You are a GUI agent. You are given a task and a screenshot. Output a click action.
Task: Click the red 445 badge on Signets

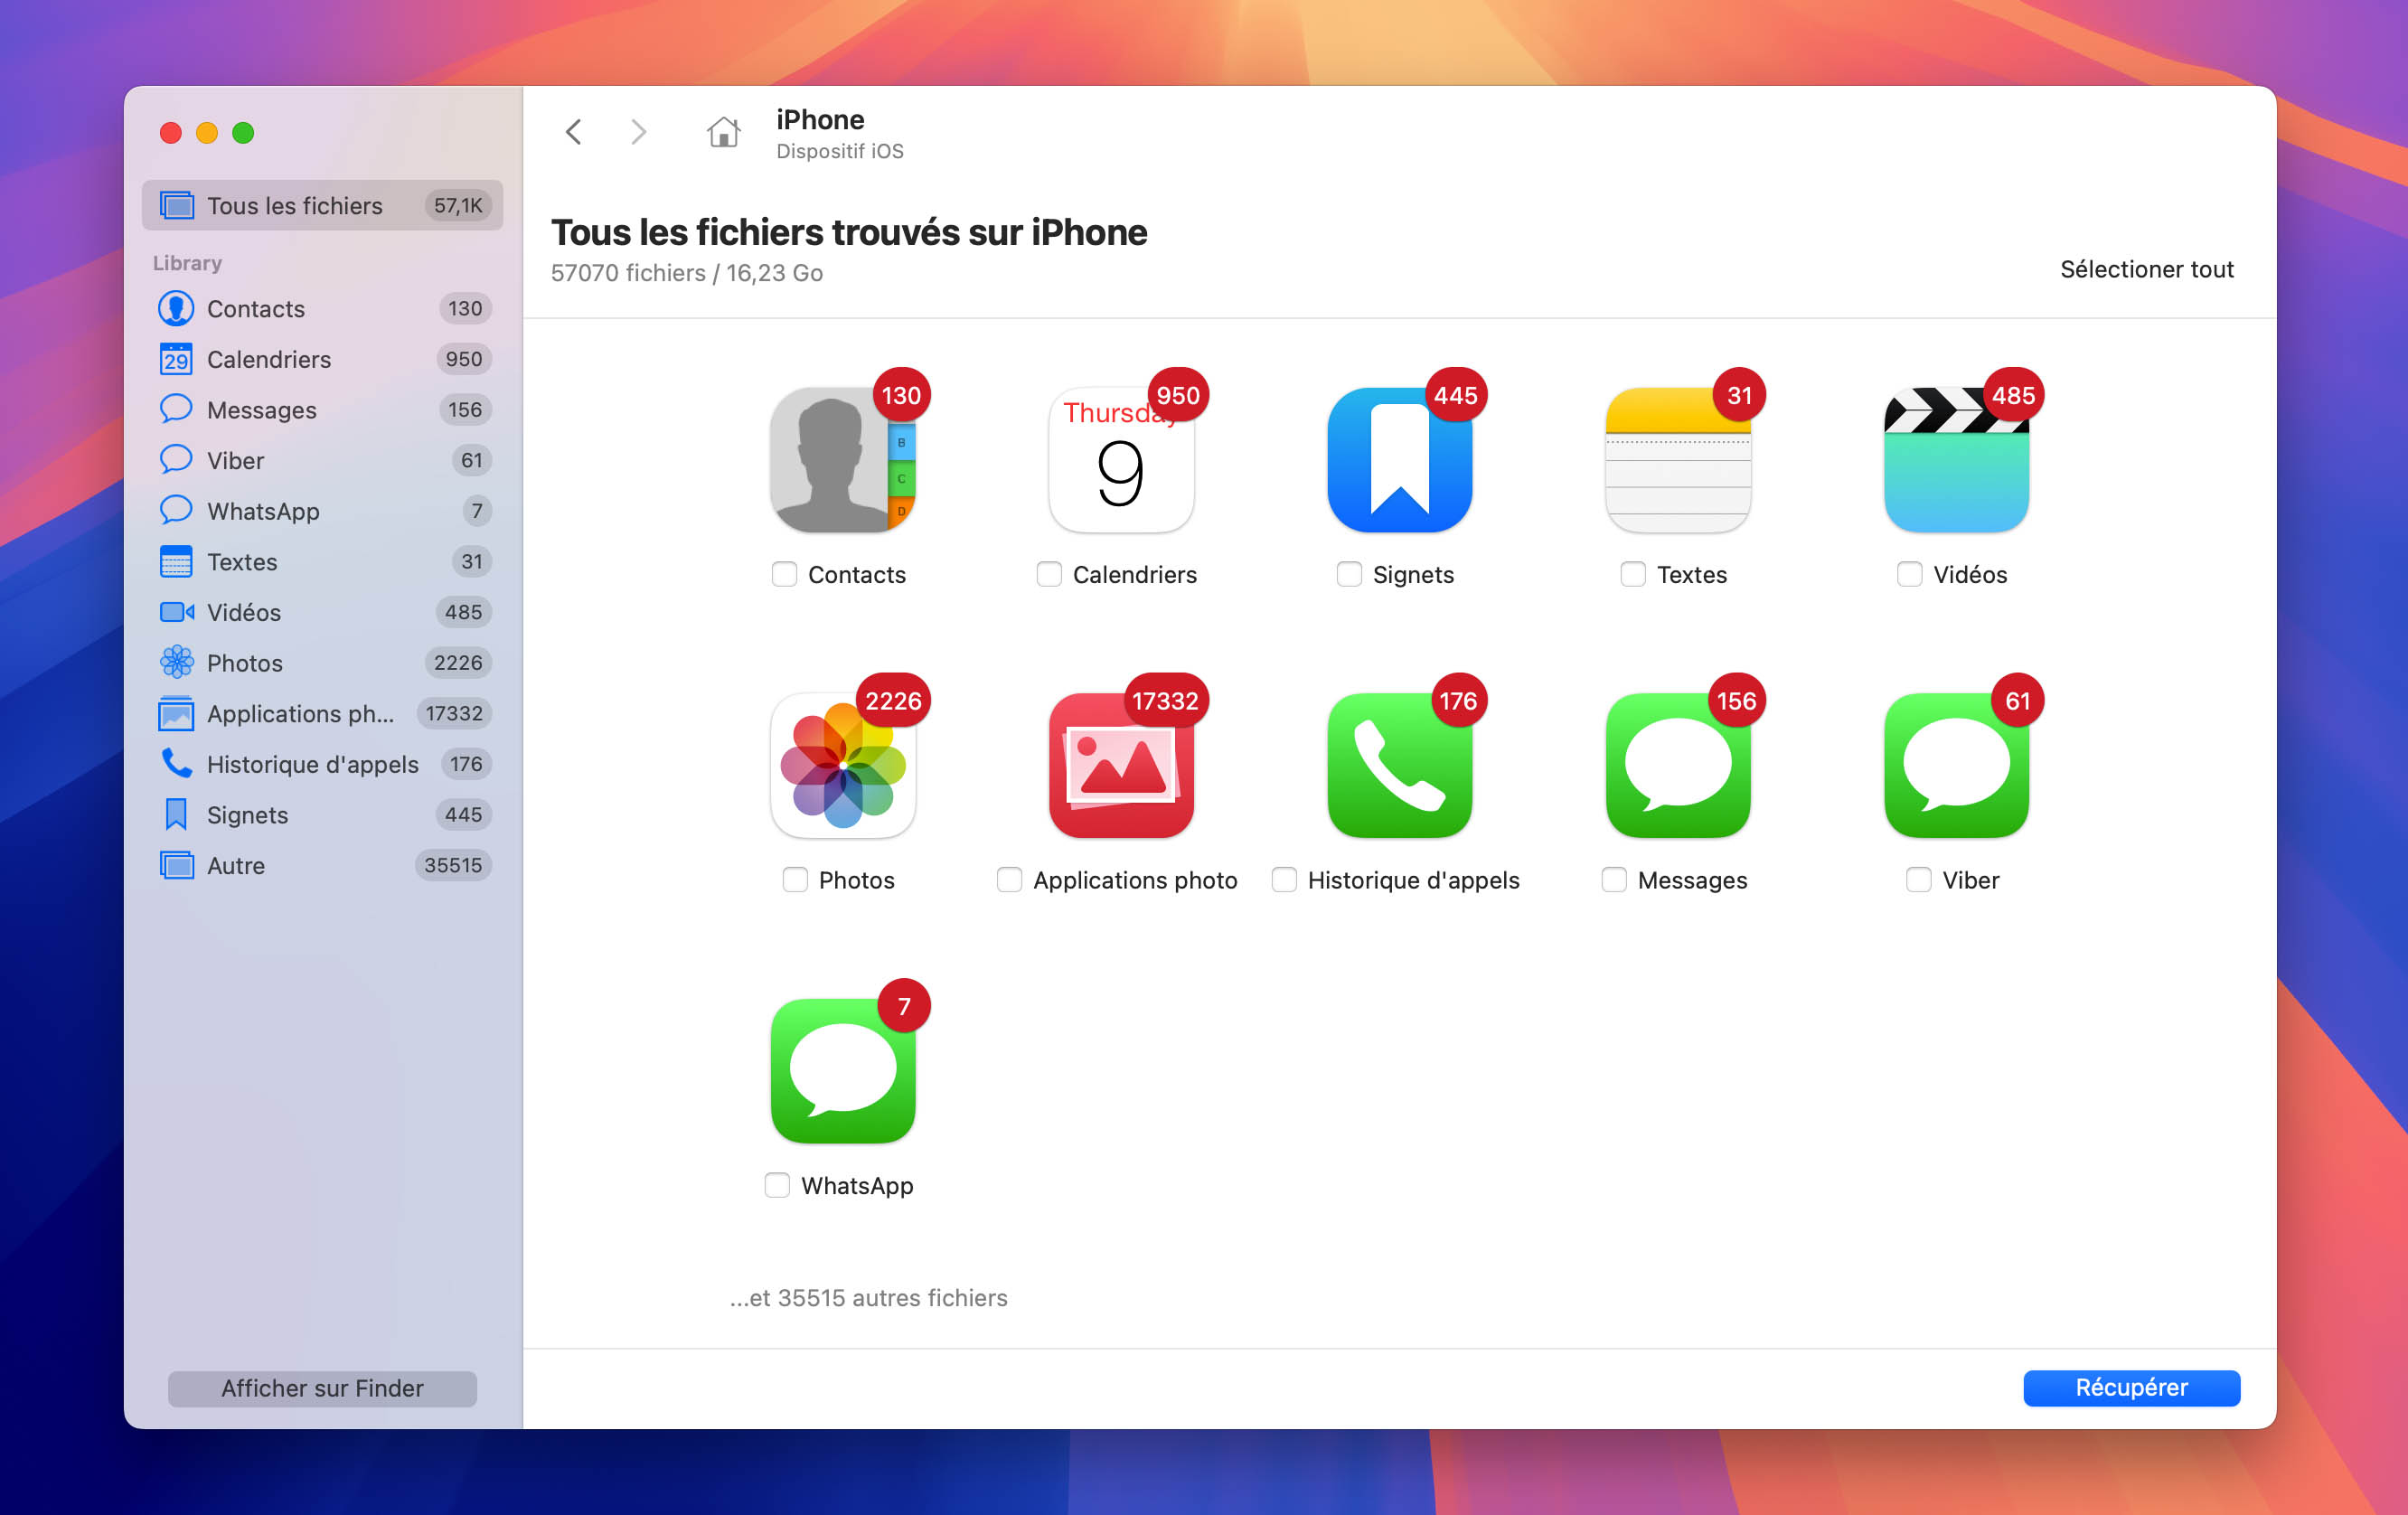1456,395
